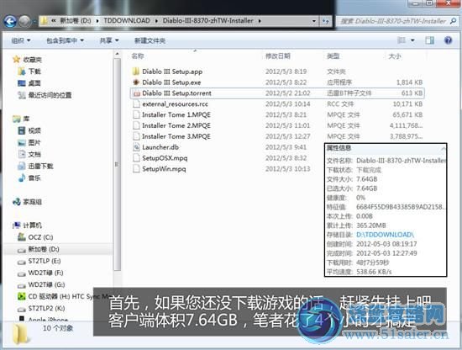This screenshot has height=350, width=462.
Task: Click the 新建文件夹 button
Action: tap(150, 40)
